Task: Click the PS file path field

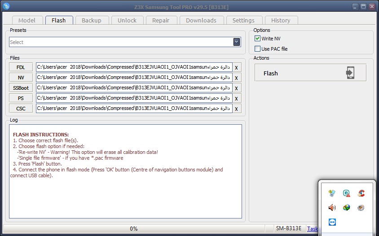Action: pos(134,98)
